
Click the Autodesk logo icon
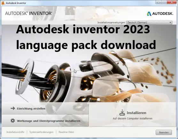tap(149, 14)
